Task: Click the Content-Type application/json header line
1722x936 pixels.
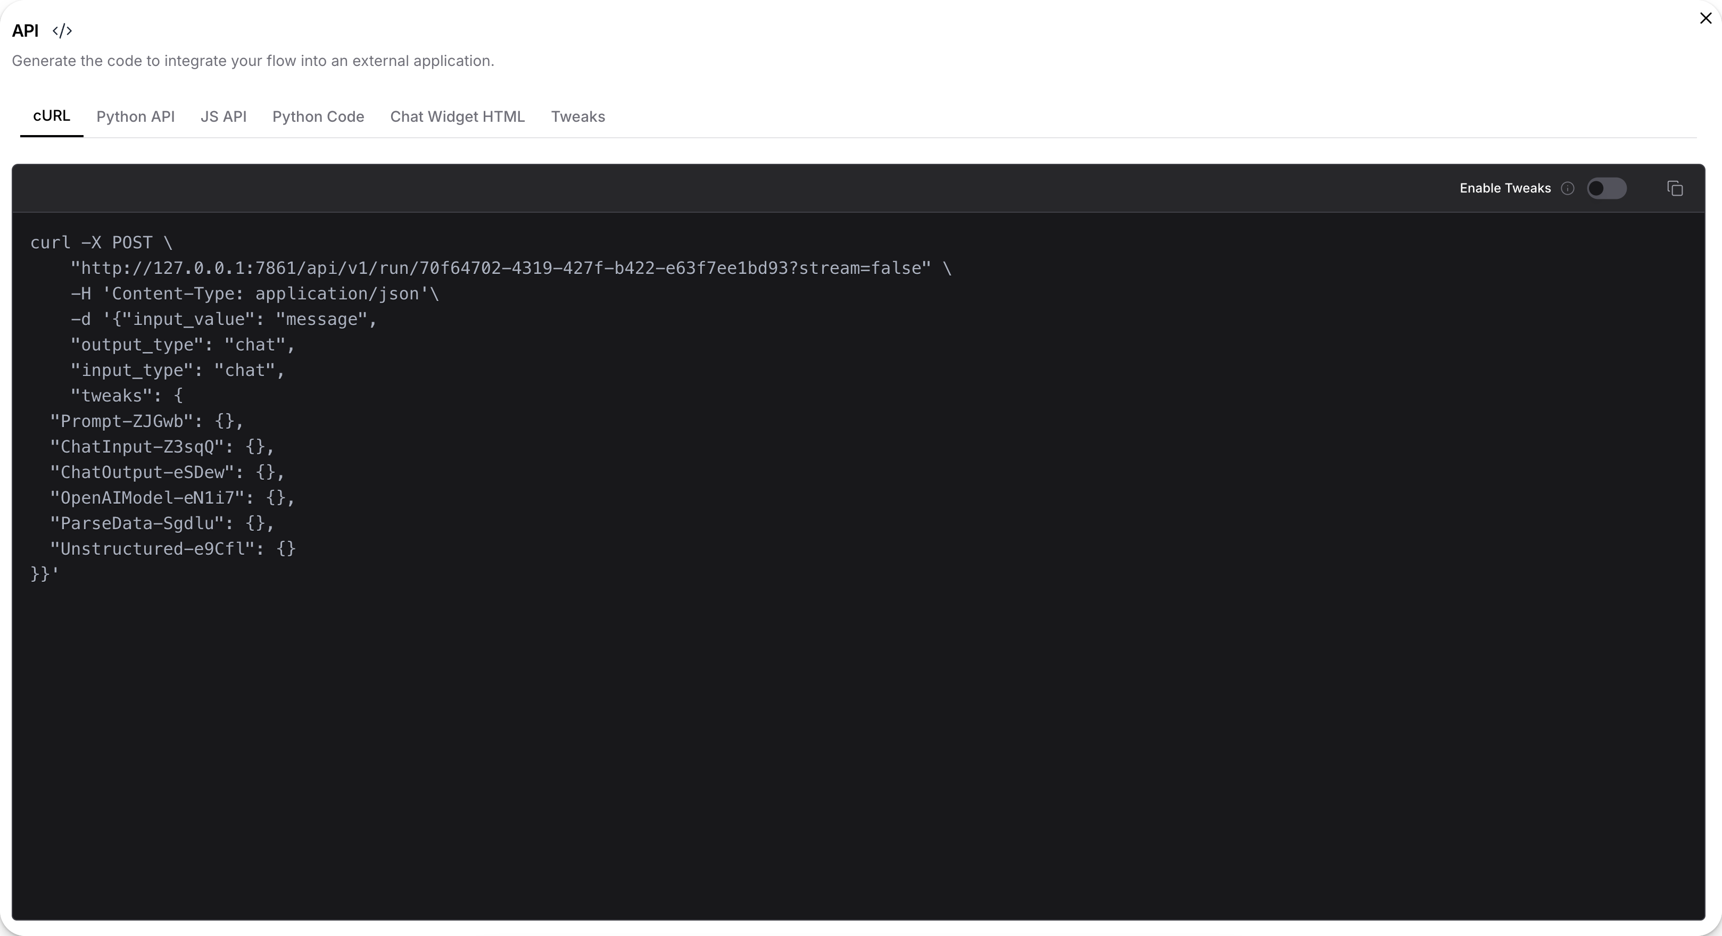Action: point(255,294)
